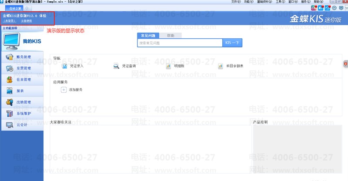Select the 帮助 tab above search box
The height and width of the screenshot is (181, 348).
click(x=171, y=36)
